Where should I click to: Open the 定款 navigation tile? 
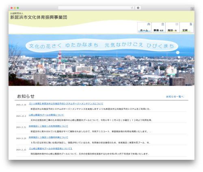point(187,27)
